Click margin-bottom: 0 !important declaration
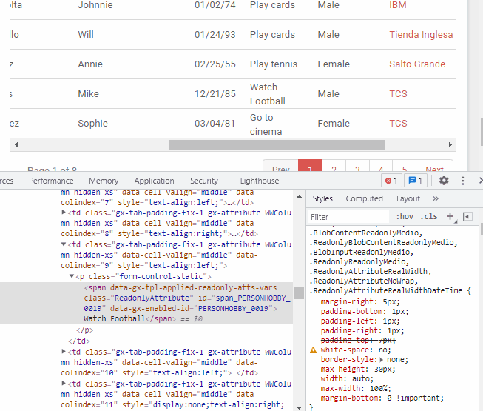The width and height of the screenshot is (483, 411). (x=382, y=398)
